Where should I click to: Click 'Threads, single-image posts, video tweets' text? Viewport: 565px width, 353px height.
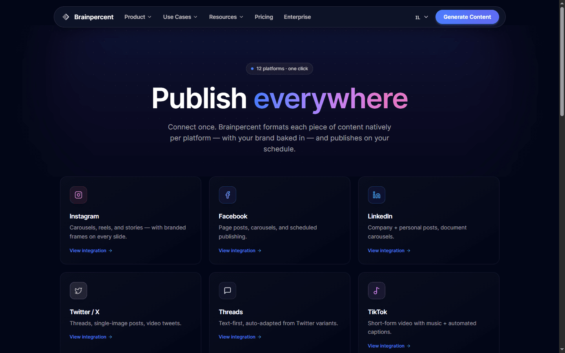pos(126,323)
